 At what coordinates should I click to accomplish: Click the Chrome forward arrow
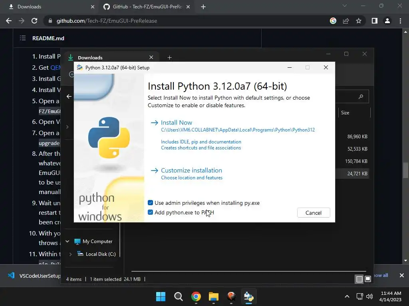click(22, 21)
